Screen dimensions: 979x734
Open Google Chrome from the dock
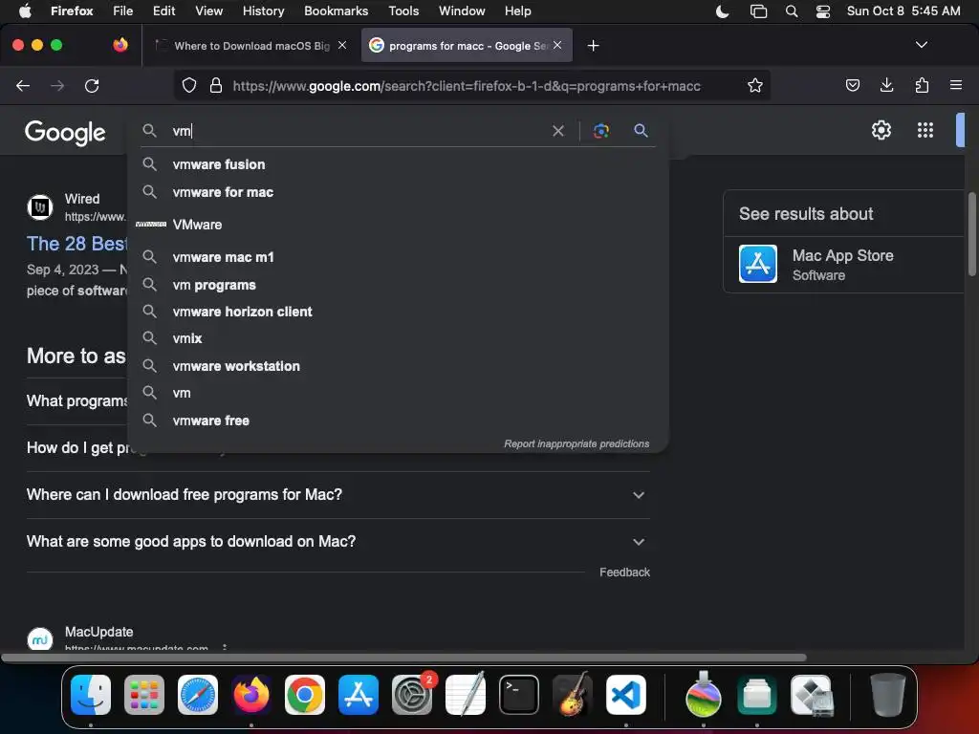tap(305, 695)
